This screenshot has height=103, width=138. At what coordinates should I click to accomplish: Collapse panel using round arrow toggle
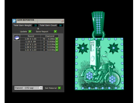pos(38,28)
